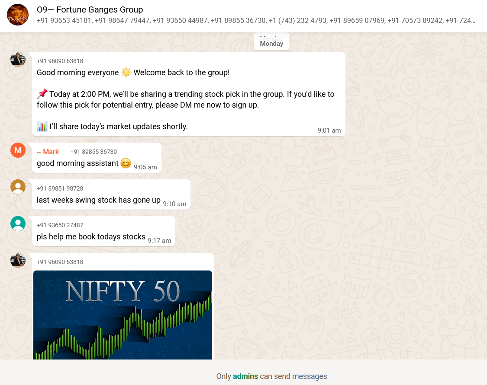Image resolution: width=487 pixels, height=385 pixels.
Task: Click the sun emoji in welcome message
Action: (x=126, y=73)
